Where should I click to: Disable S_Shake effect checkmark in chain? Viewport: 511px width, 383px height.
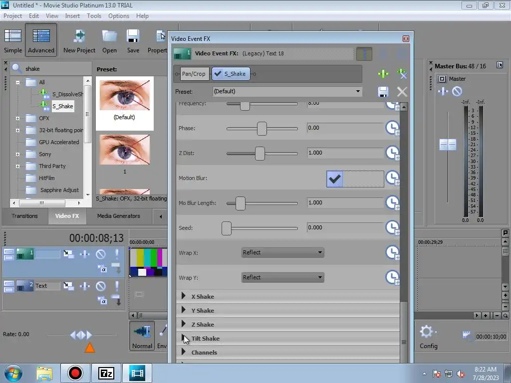218,74
